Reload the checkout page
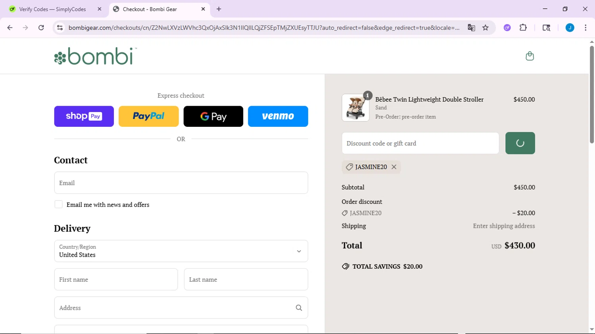The width and height of the screenshot is (595, 334). [41, 28]
